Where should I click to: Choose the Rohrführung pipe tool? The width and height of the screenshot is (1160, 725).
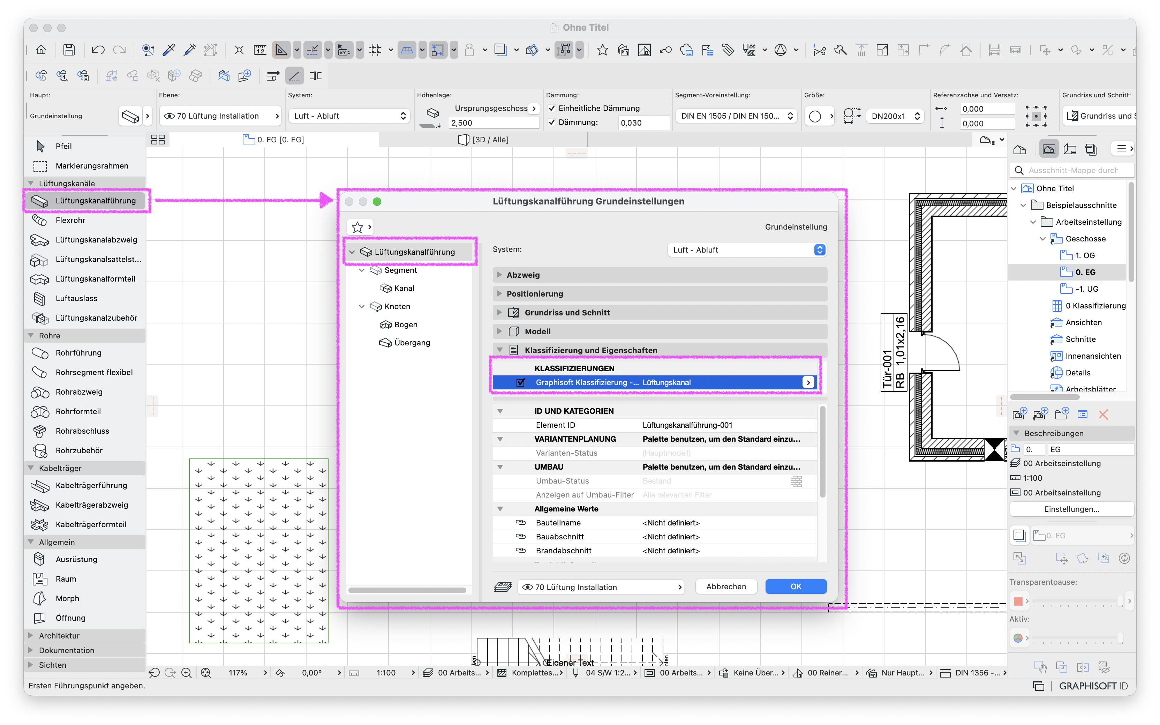(78, 352)
